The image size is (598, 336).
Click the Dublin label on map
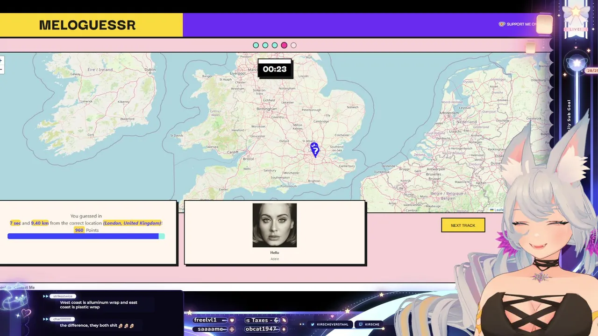click(x=150, y=70)
